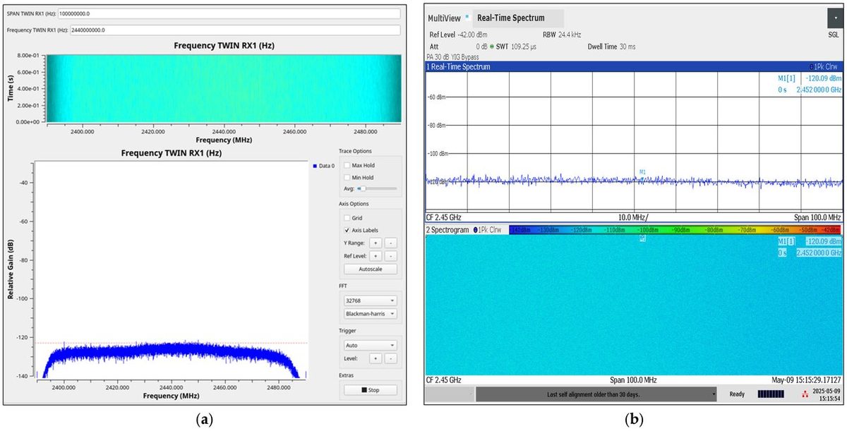
Task: Click the 10.0 MHz/ division label
Action: click(x=633, y=218)
